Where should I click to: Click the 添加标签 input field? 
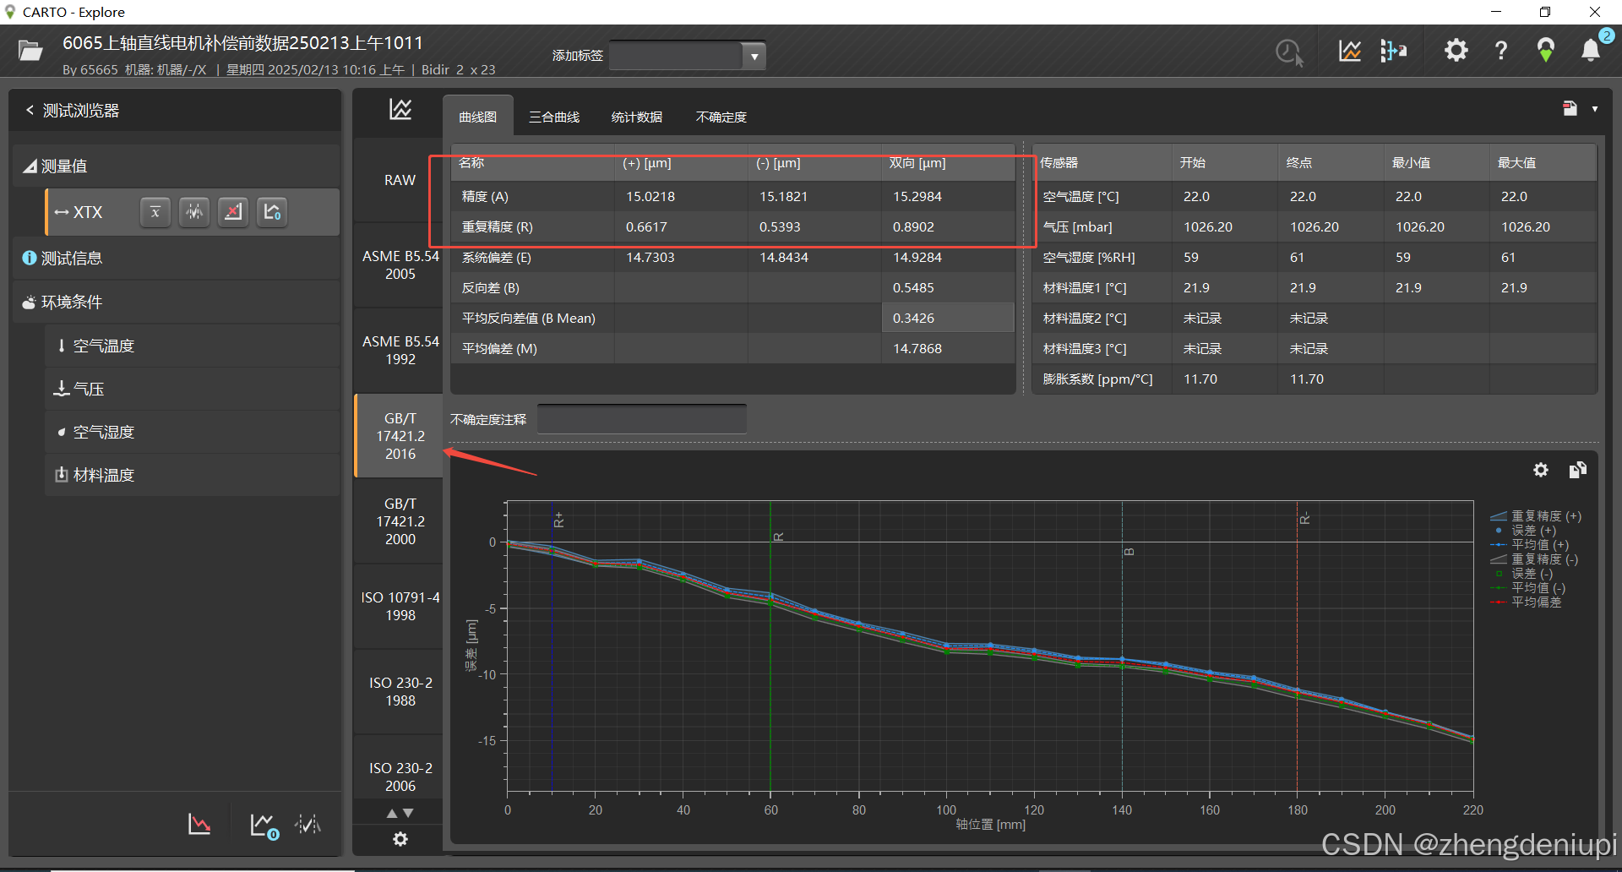tap(676, 56)
